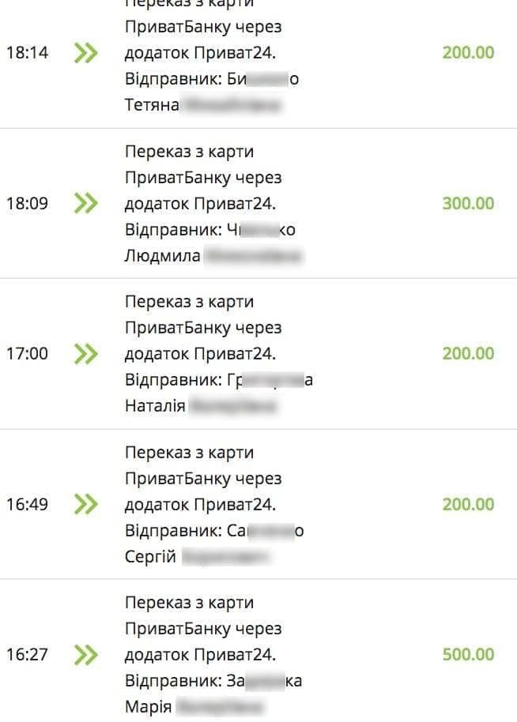Click the double-chevron icon beside 18:09
Image resolution: width=517 pixels, height=722 pixels.
click(x=86, y=203)
